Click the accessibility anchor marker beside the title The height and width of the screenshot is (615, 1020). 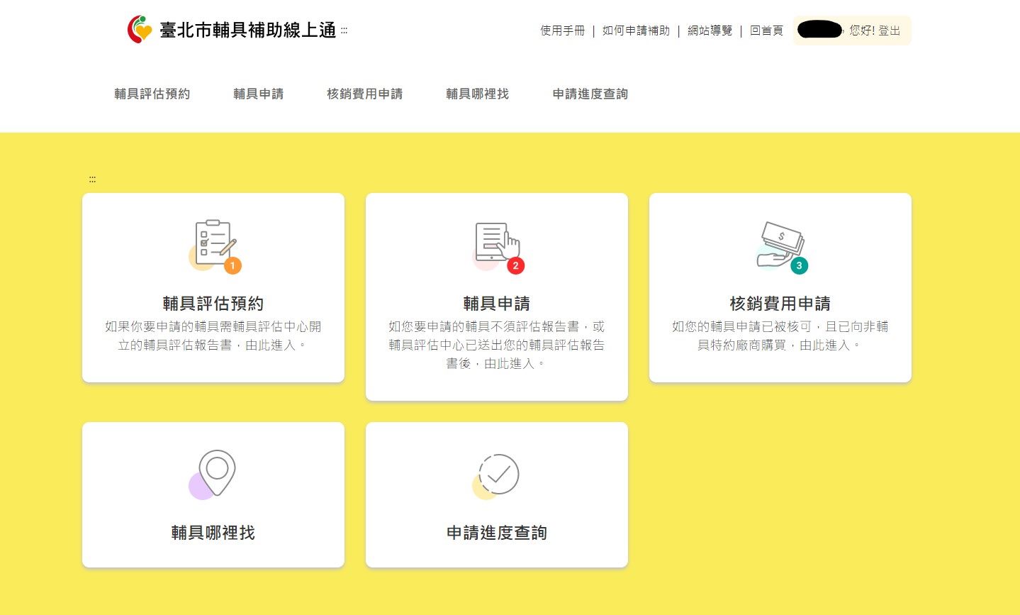coord(344,31)
